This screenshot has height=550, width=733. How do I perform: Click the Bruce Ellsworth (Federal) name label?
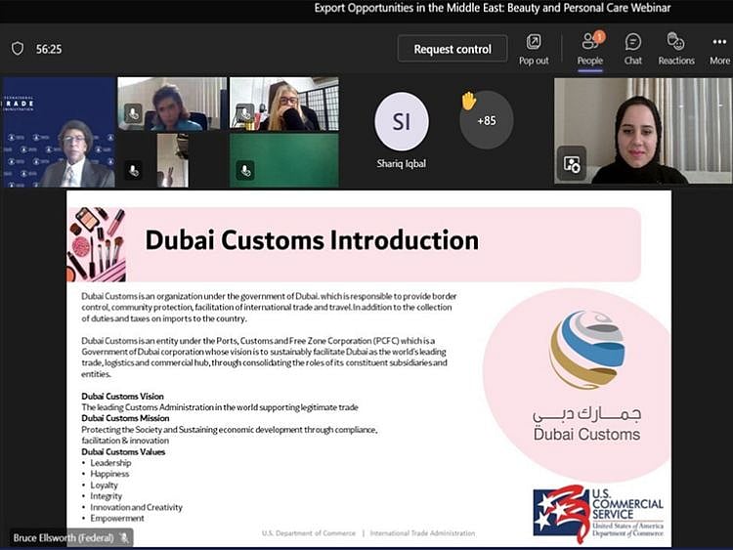[64, 538]
